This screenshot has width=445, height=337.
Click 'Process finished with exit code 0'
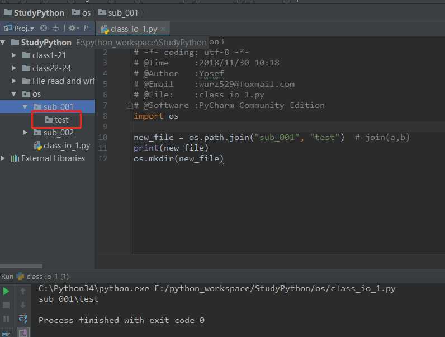click(x=121, y=320)
